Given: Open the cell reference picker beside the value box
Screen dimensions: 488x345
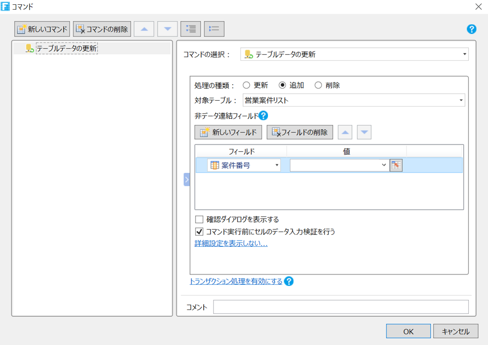Looking at the screenshot, I should click(395, 165).
